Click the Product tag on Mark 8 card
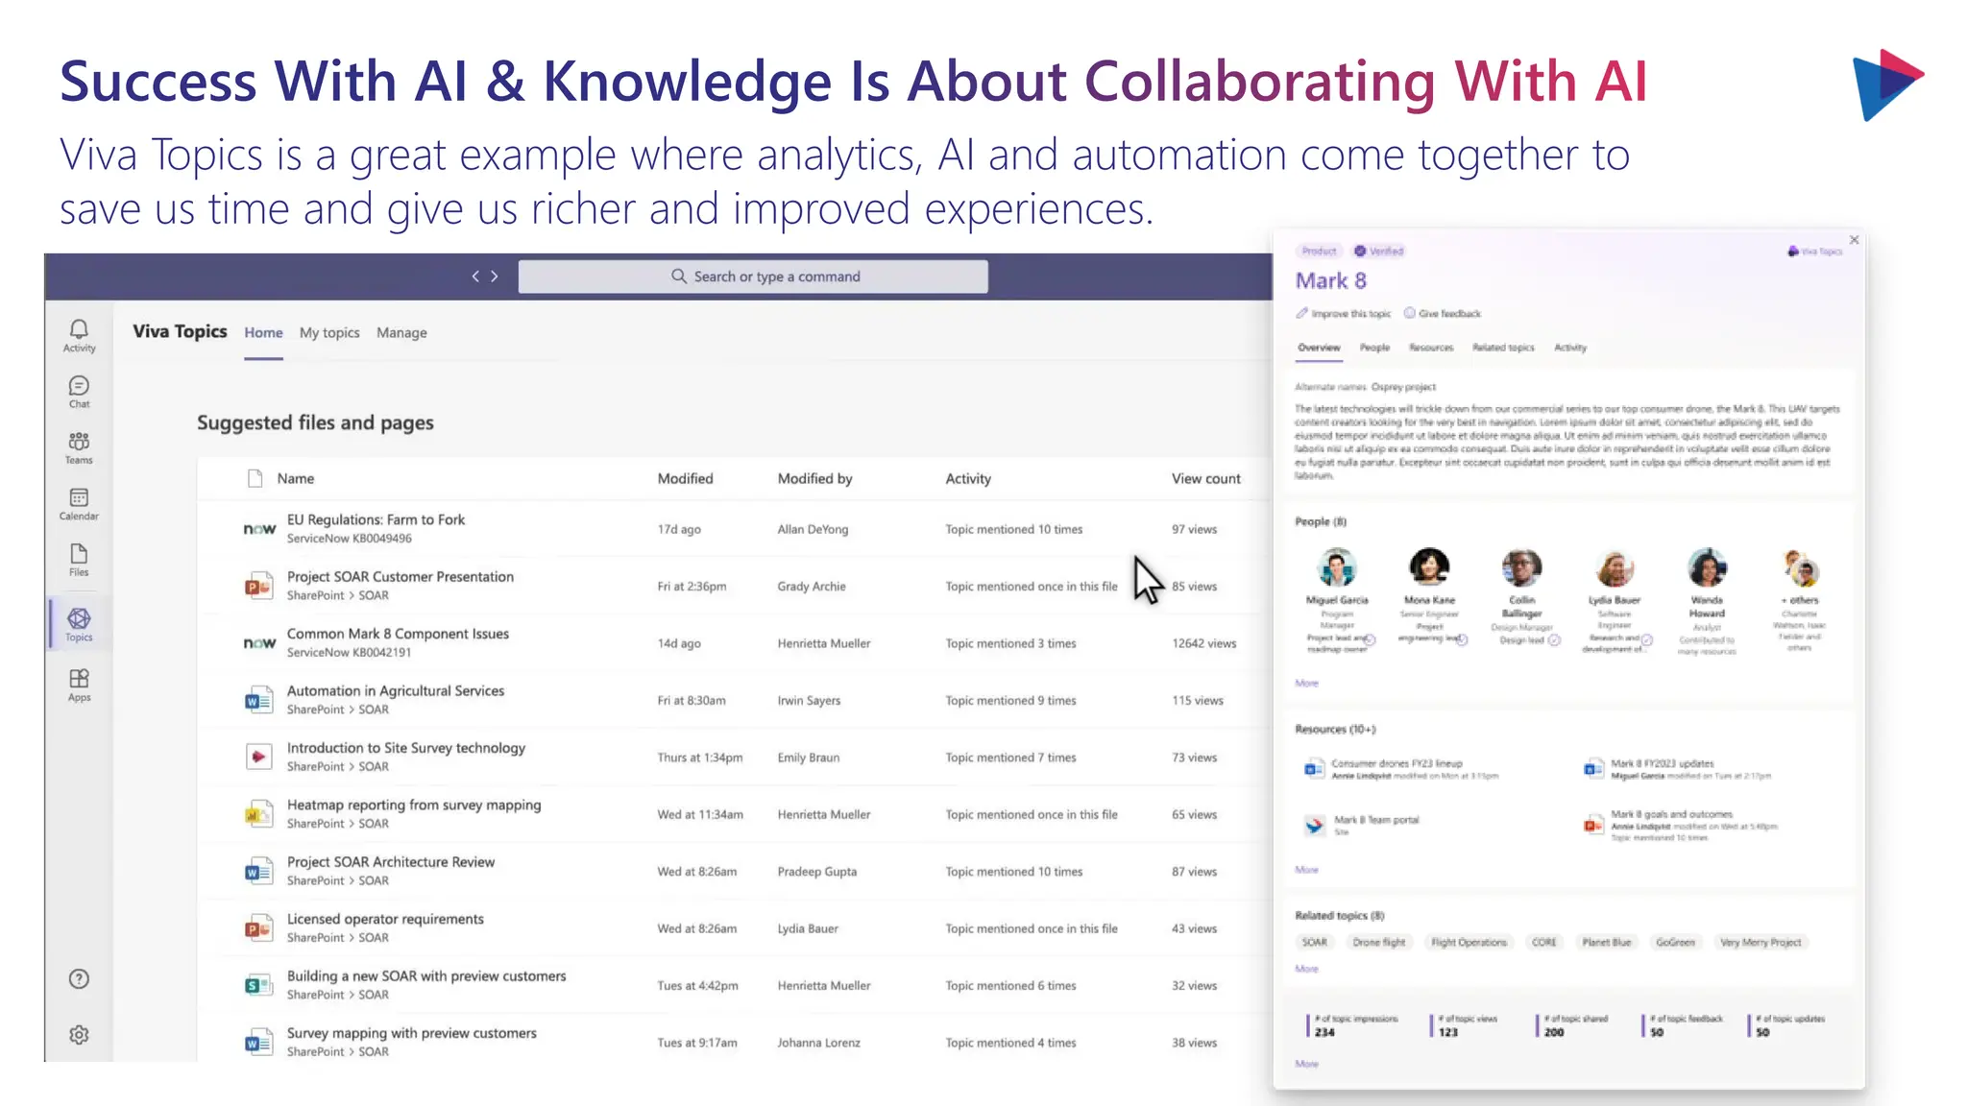The width and height of the screenshot is (1967, 1106). point(1319,251)
